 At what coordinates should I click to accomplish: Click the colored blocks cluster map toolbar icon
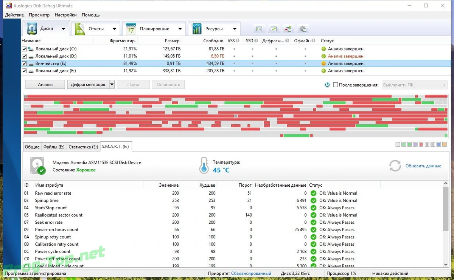pyautogui.click(x=288, y=29)
